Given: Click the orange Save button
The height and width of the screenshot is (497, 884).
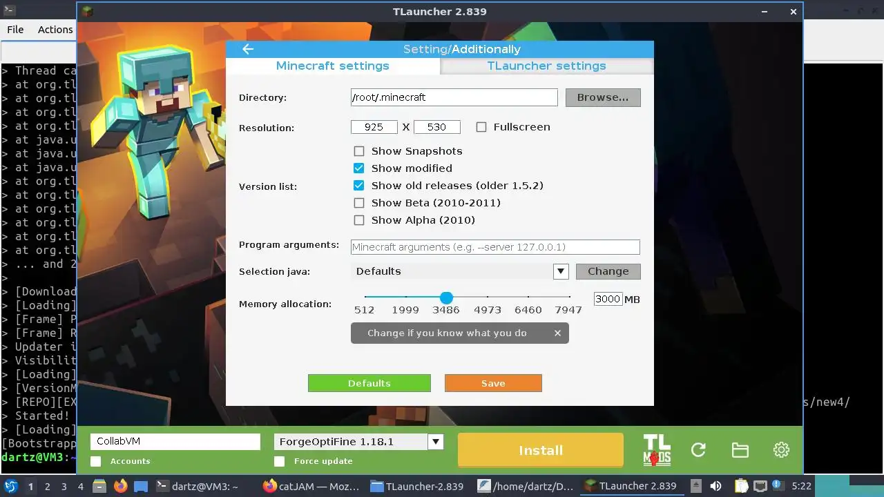Looking at the screenshot, I should coord(493,383).
